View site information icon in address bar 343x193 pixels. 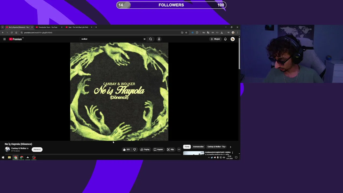click(x=21, y=33)
